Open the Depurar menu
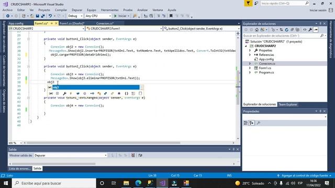 [77, 10]
